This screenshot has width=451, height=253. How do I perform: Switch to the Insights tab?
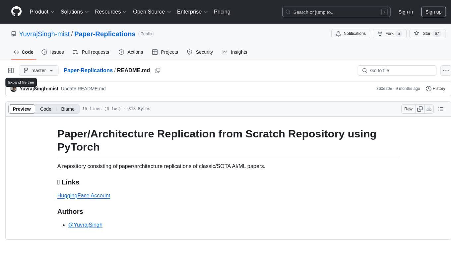234,52
